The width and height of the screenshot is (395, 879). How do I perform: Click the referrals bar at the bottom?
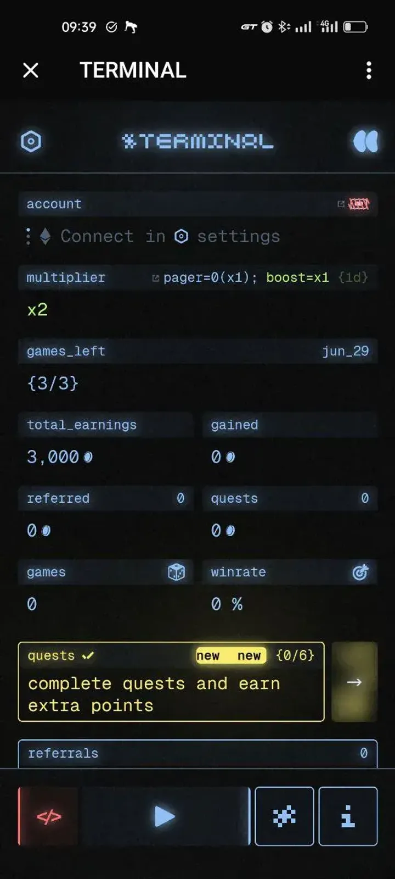[198, 753]
